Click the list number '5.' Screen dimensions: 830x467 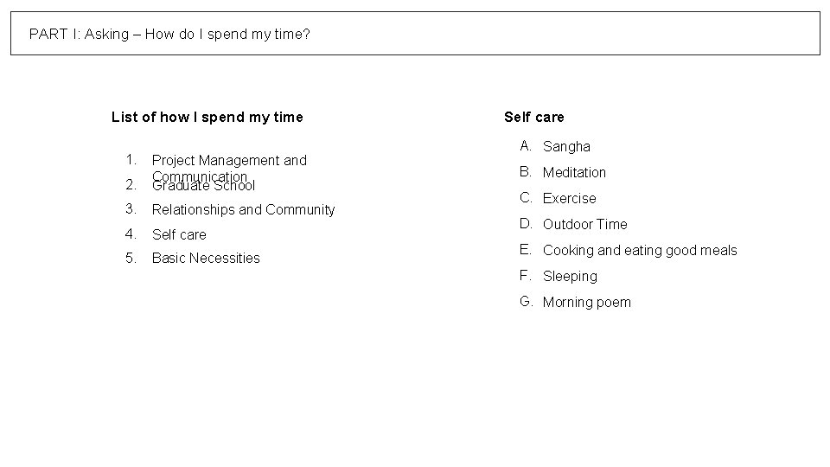tap(131, 258)
